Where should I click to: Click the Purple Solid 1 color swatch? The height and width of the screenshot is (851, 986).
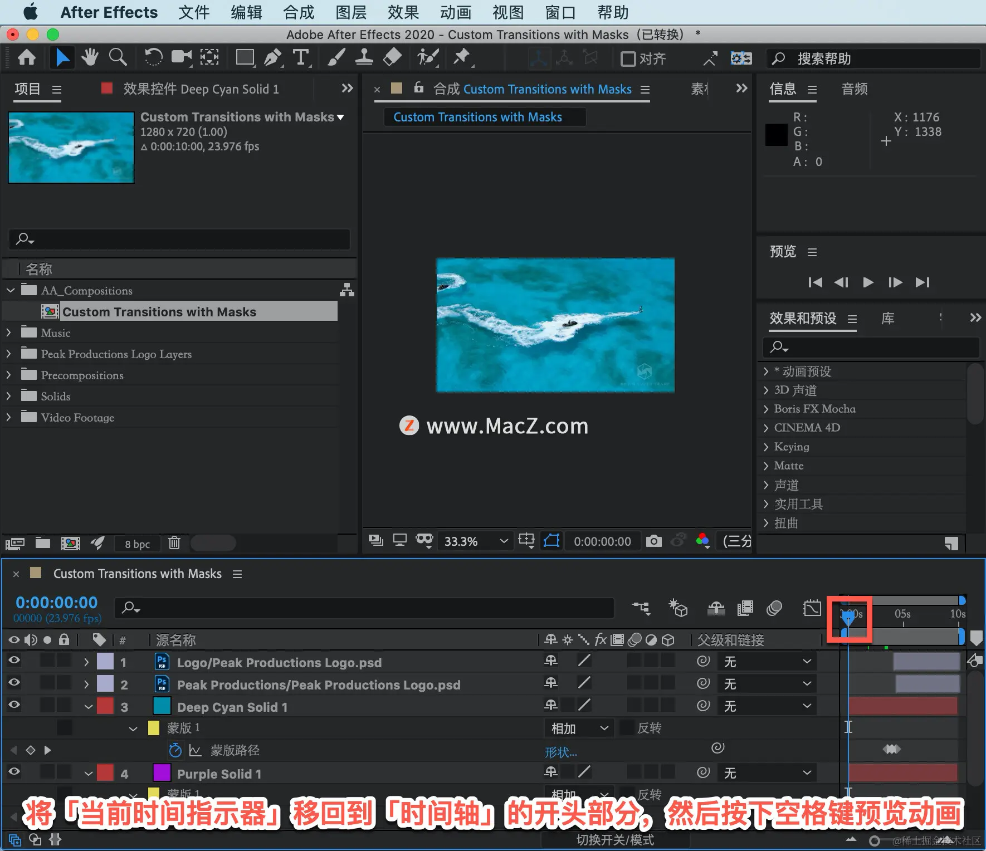(162, 773)
